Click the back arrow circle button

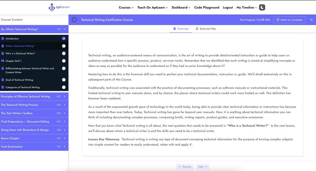[74, 20]
